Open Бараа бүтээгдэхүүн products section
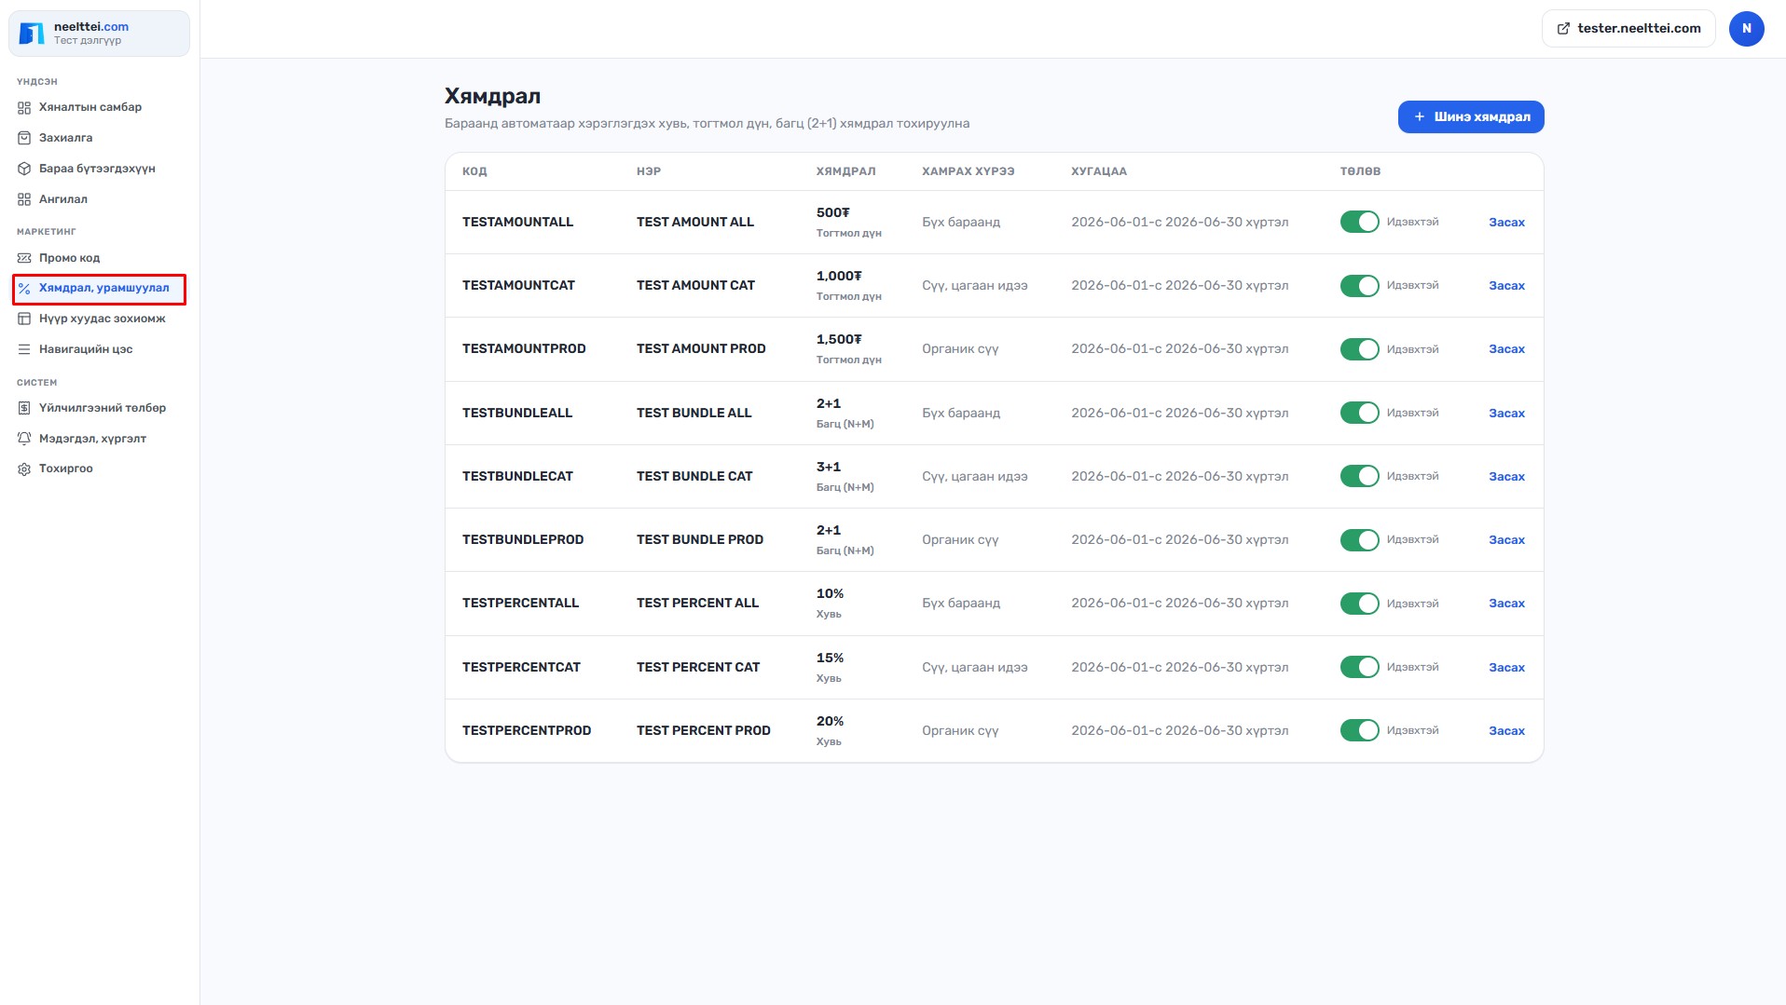 click(x=99, y=169)
